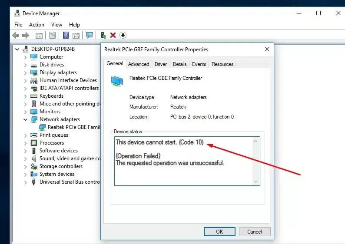Click red X Uninstall device toolbar icon
This screenshot has height=244, width=345.
point(113,35)
